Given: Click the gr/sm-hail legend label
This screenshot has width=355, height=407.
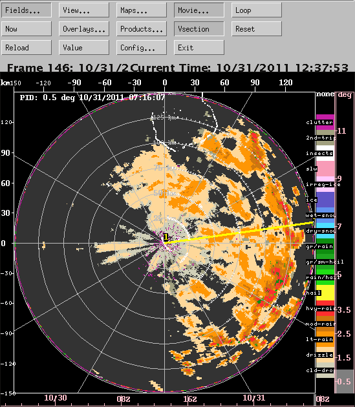Looking at the screenshot, I should tap(325, 262).
